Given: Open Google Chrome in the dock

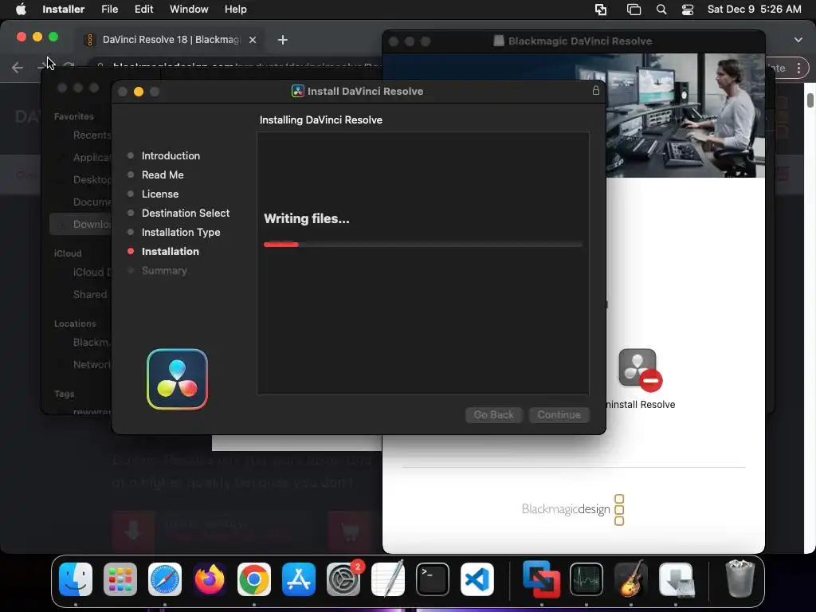Looking at the screenshot, I should pos(254,579).
